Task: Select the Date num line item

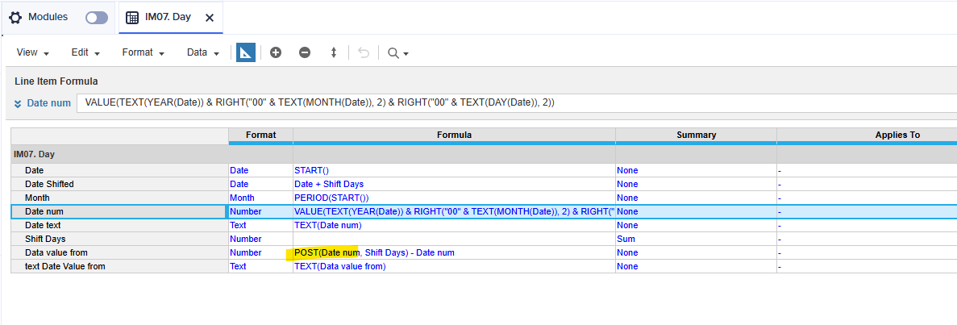Action: click(x=119, y=211)
